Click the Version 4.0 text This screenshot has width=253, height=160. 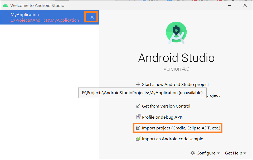[176, 69]
